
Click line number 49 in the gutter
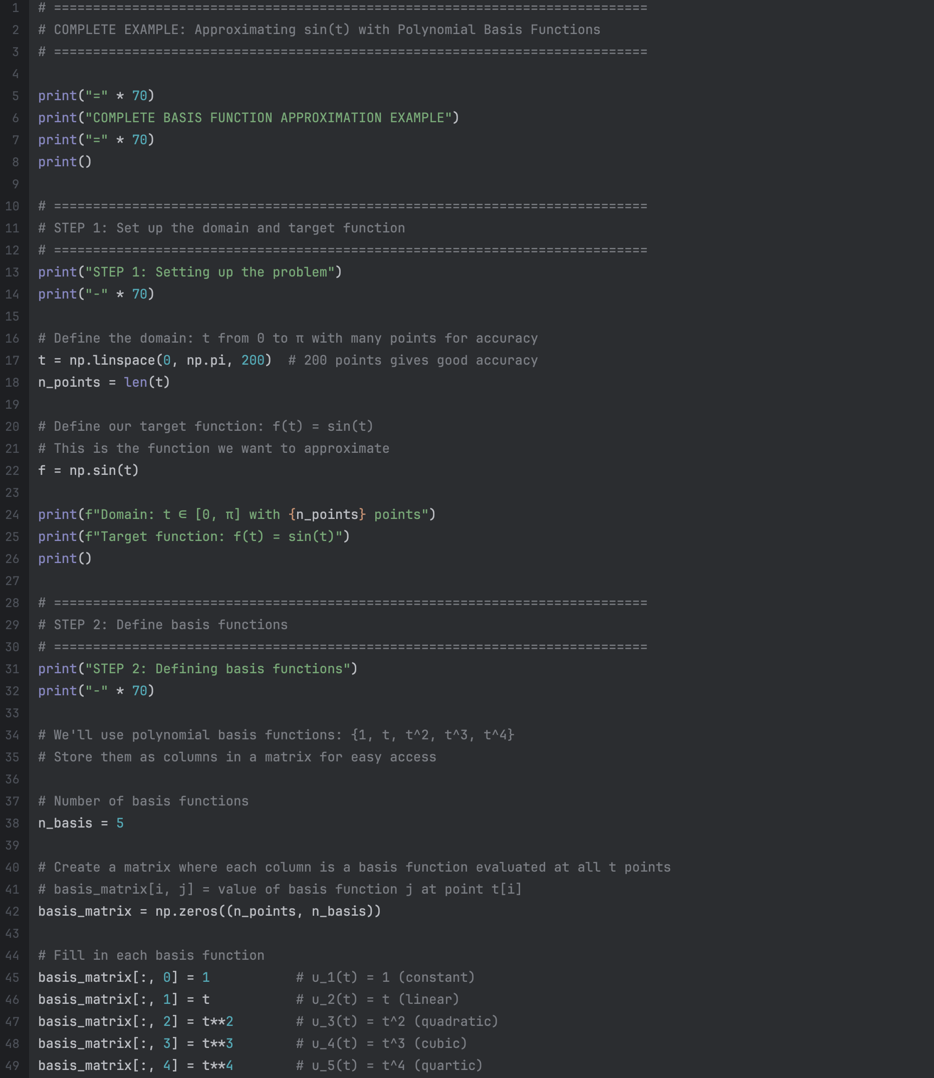pyautogui.click(x=12, y=1065)
